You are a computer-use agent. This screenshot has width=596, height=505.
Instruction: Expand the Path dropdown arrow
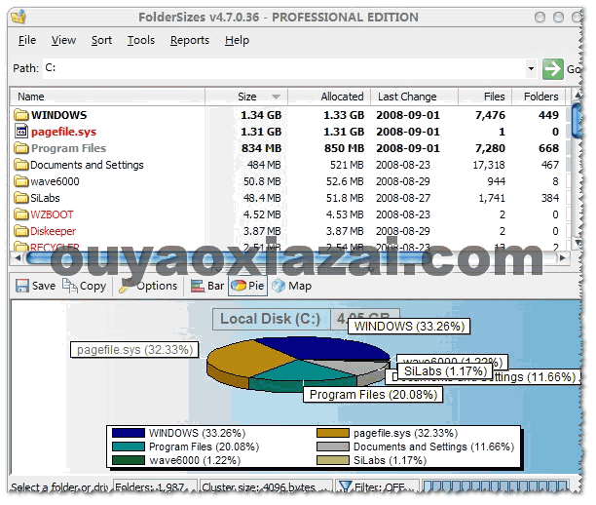(x=531, y=69)
